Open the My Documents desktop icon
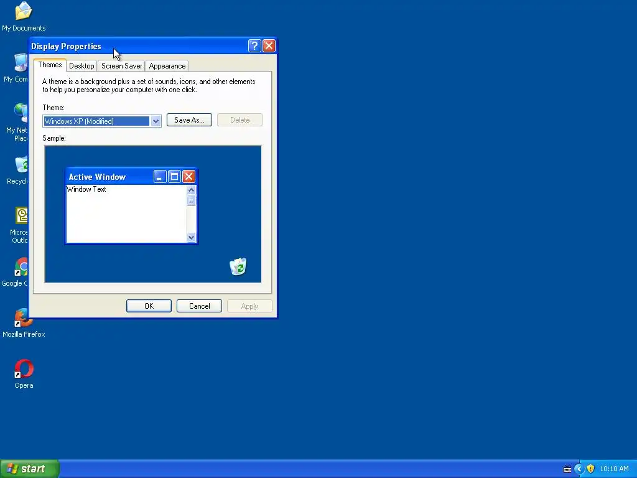The image size is (637, 478). 24,16
